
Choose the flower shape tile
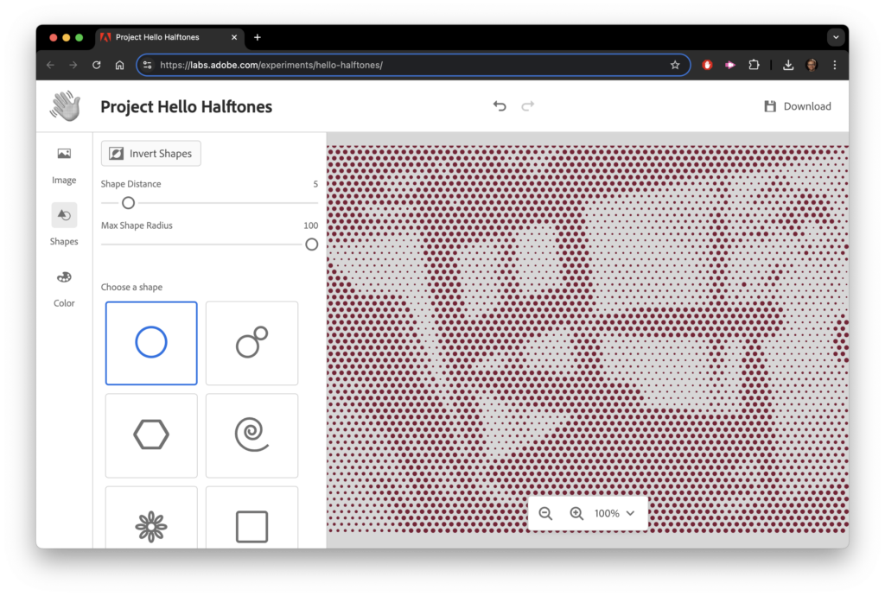(x=151, y=517)
